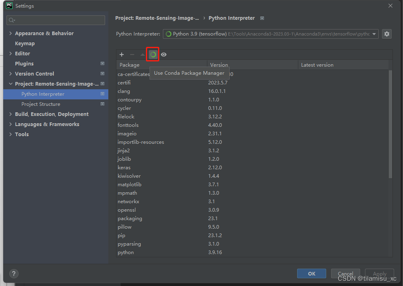403x286 pixels.
Task: Click the project icon beside Version Control
Action: [103, 74]
